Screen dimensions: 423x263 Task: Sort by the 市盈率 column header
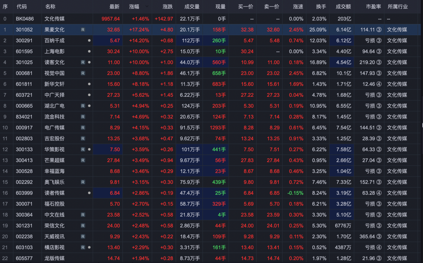(373, 7)
